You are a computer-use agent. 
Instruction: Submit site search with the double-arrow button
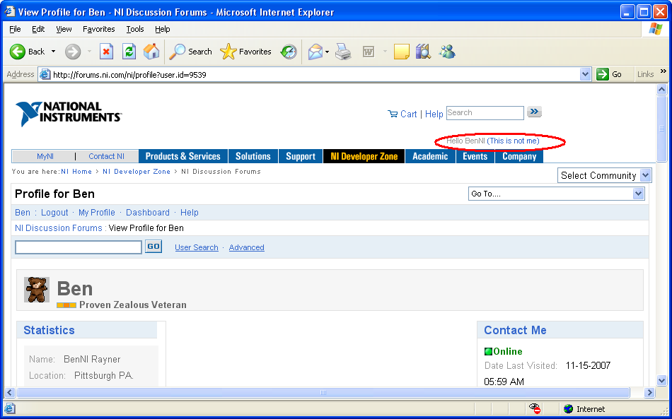tap(534, 112)
